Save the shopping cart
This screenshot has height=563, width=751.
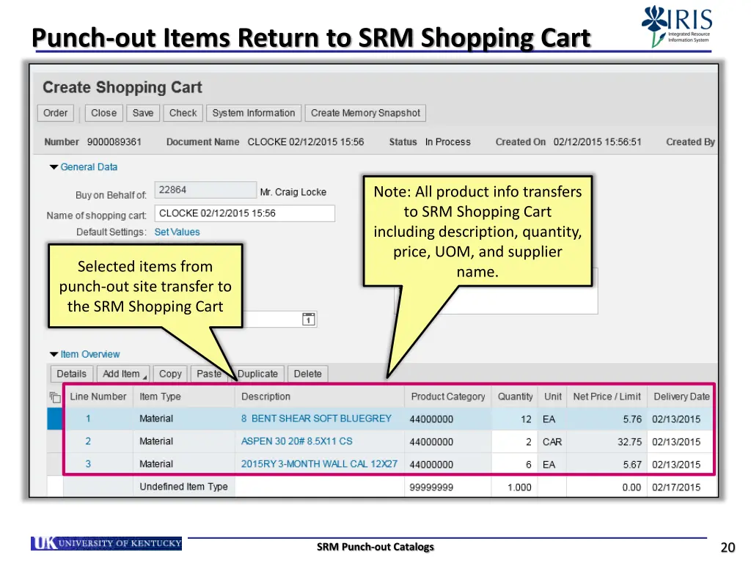(x=143, y=113)
